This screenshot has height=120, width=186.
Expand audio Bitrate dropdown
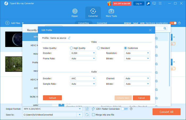(137, 84)
